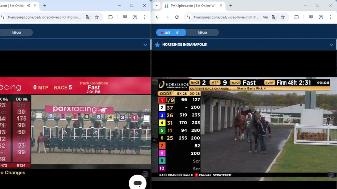Expand the Horseshoe Indianapolis track dropdown
This screenshot has width=337, height=189.
[x=331, y=45]
